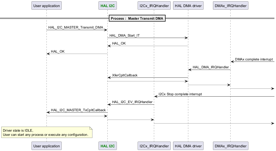Click the bottom User application participant box
276x151 pixels.
pos(46,146)
